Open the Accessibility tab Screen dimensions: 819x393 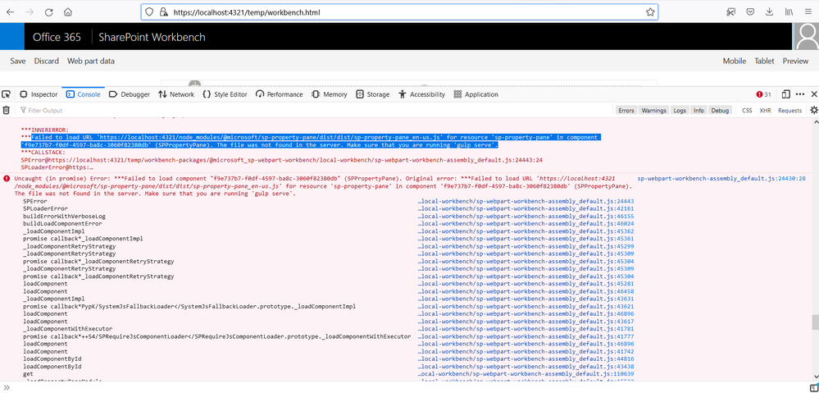421,94
